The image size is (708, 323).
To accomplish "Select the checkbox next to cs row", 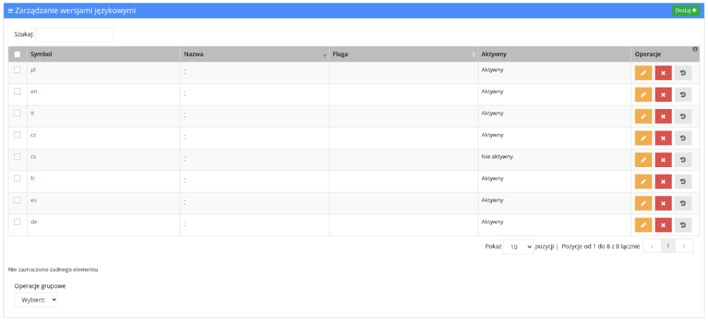I will 17,157.
